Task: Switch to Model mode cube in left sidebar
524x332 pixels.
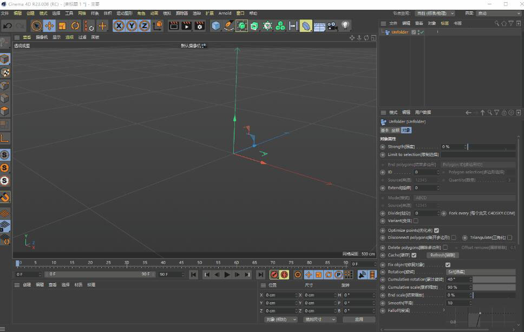Action: 5,59
